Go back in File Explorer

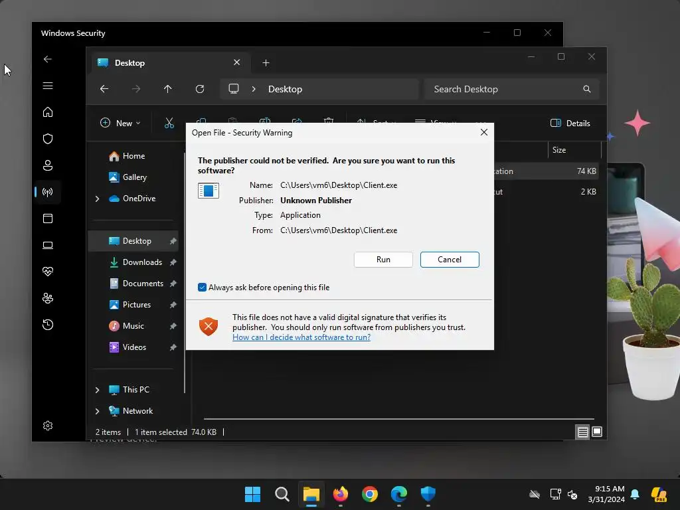[x=104, y=89]
